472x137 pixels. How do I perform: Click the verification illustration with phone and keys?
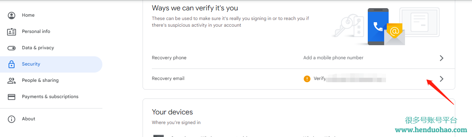[386, 27]
